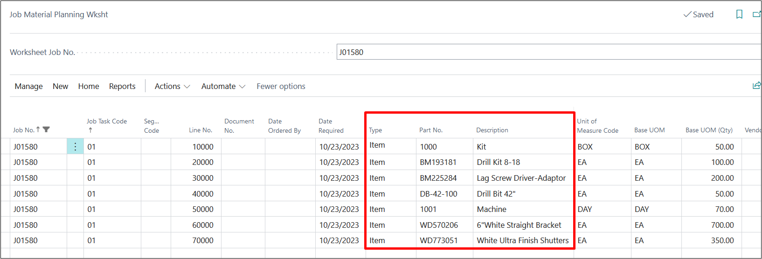This screenshot has width=762, height=259.
Task: Open the Manage menu
Action: (x=28, y=86)
